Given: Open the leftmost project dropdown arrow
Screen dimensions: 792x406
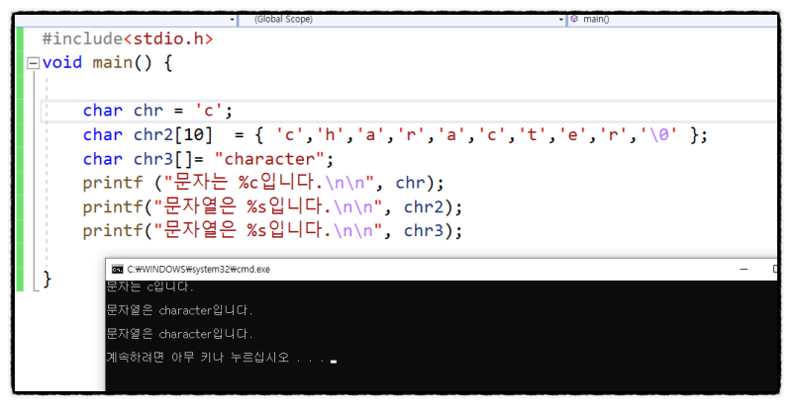Looking at the screenshot, I should (232, 20).
